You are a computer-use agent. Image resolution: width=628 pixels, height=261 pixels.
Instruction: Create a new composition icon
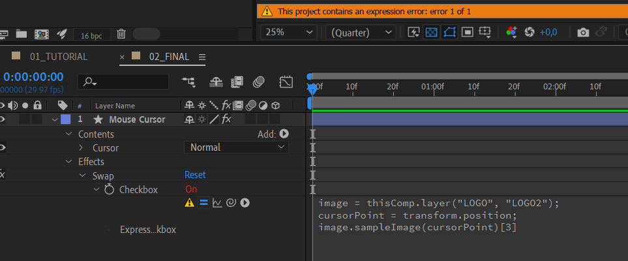41,34
